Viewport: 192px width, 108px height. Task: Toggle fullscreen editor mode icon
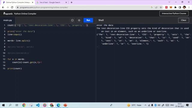(x=72, y=20)
